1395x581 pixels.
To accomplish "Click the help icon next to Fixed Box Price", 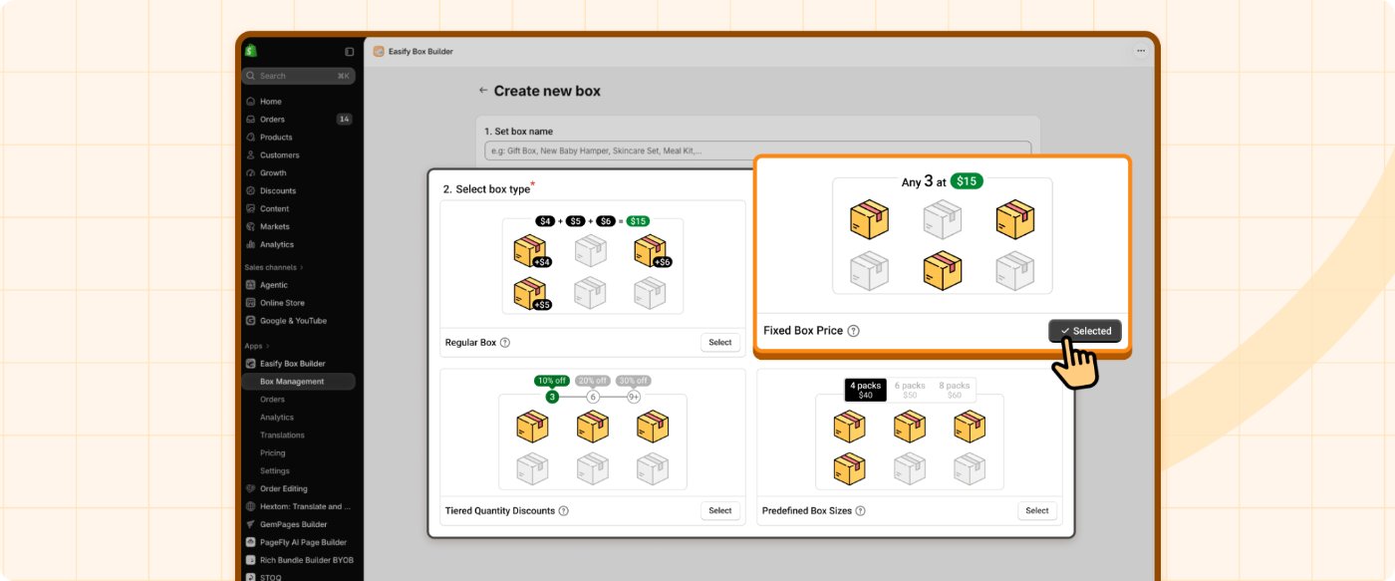I will click(x=854, y=331).
